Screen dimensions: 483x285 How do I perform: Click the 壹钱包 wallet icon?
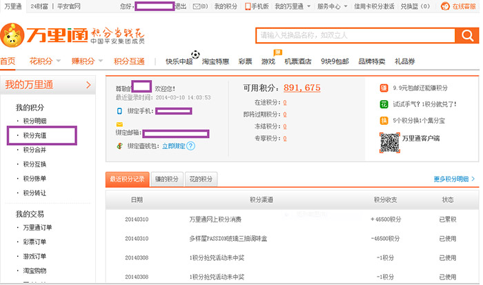(119, 146)
